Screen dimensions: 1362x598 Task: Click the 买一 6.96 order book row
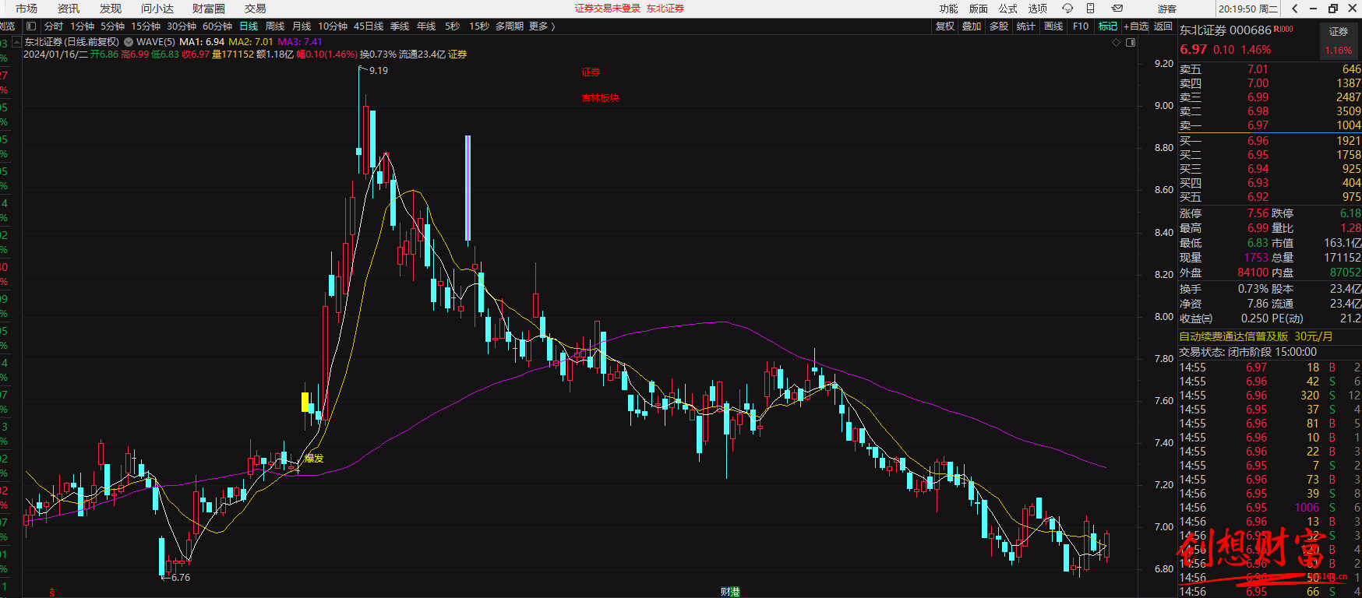[x=1270, y=141]
